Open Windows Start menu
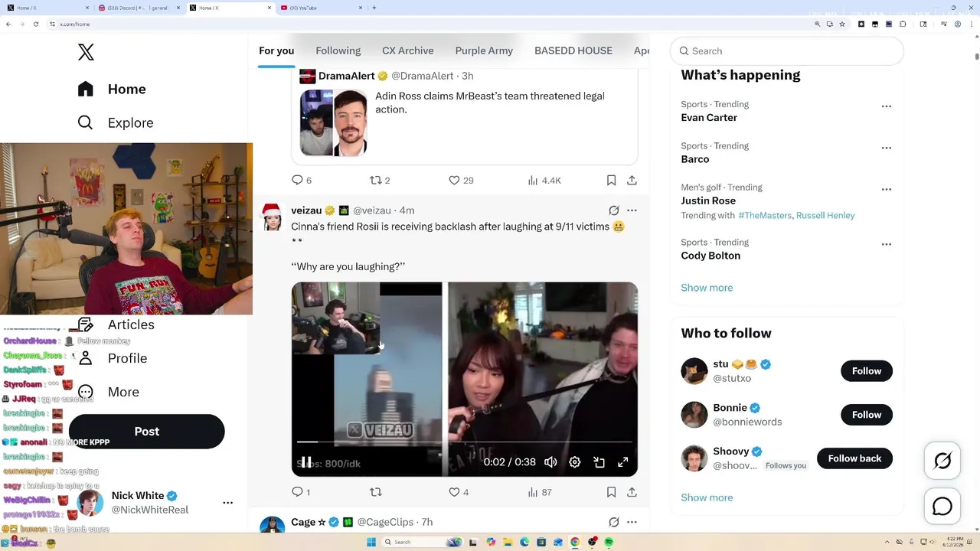Image resolution: width=980 pixels, height=551 pixels. click(371, 542)
